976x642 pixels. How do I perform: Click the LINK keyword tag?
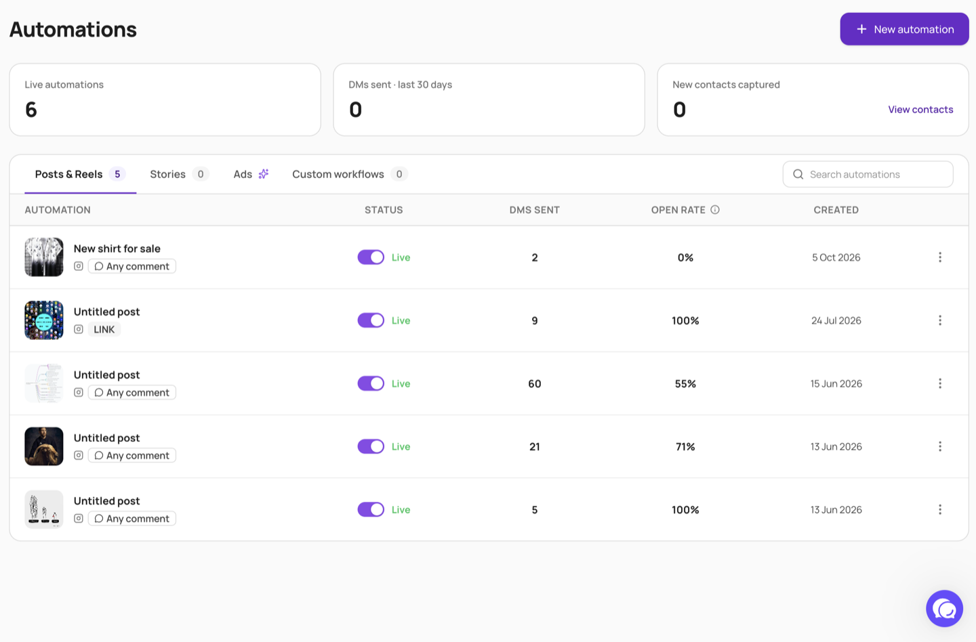click(104, 329)
